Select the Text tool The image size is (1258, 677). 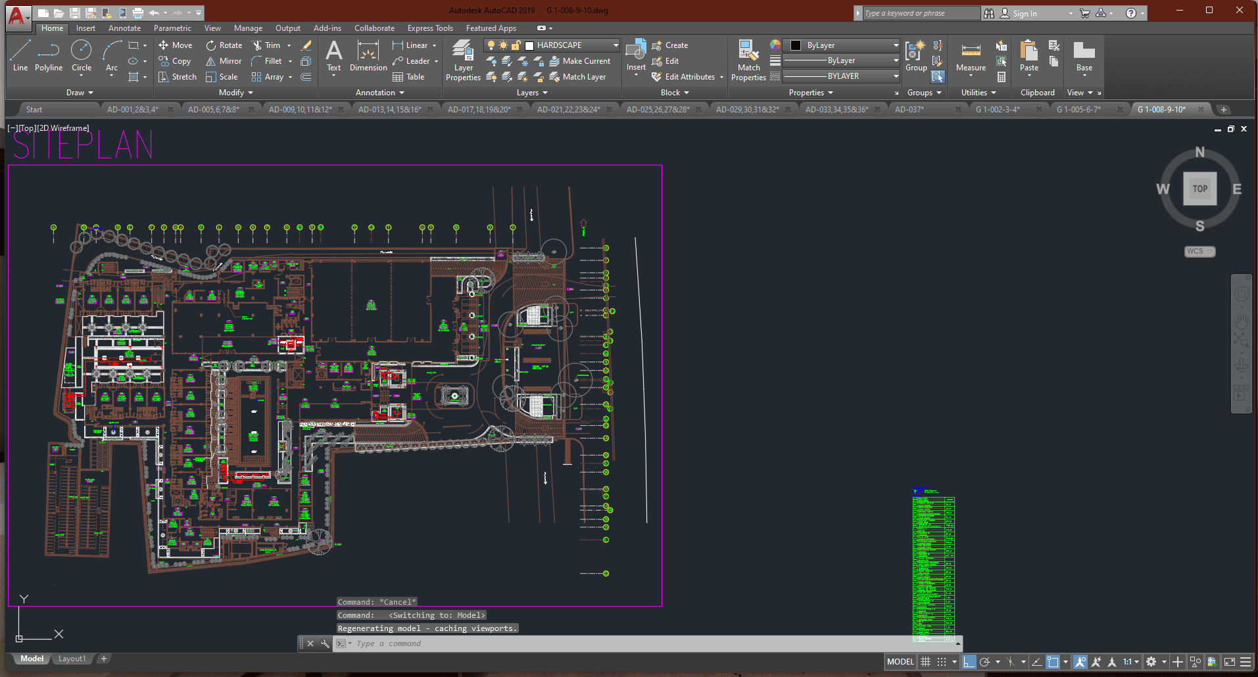pyautogui.click(x=334, y=56)
